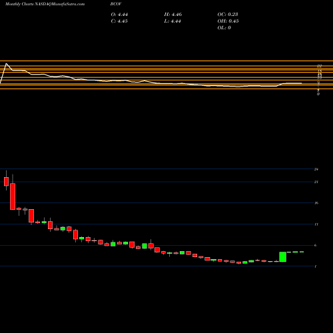Click the 11 price axis label
The image size is (333, 333).
tap(316, 224)
